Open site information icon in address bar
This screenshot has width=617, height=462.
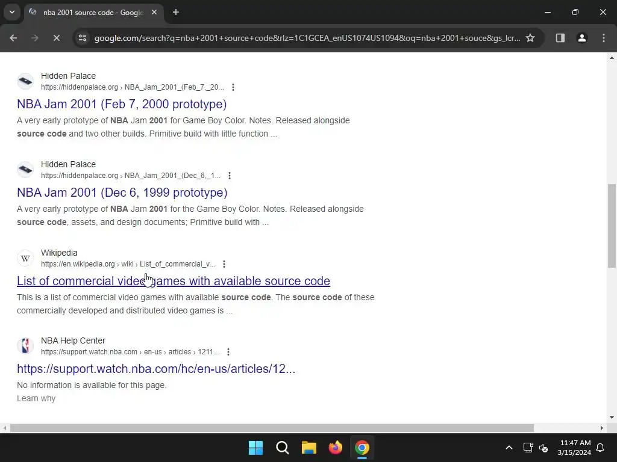83,38
